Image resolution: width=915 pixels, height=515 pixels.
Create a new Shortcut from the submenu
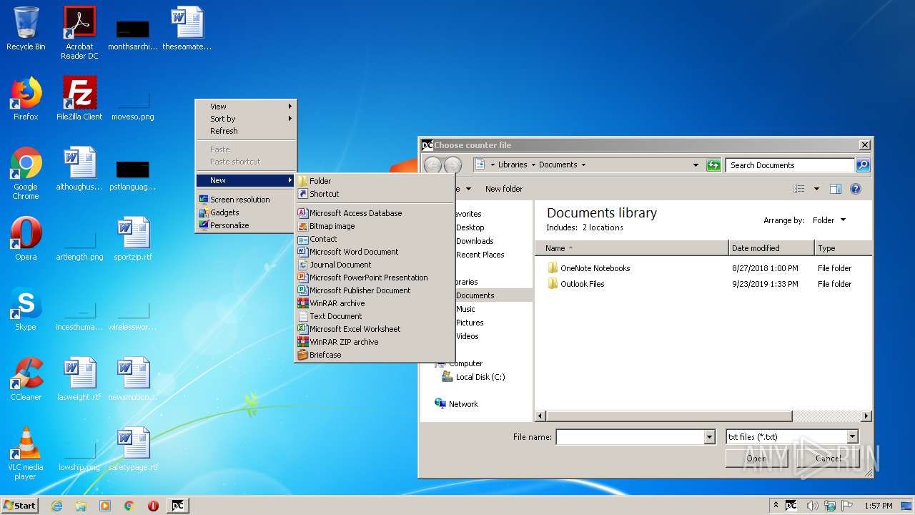375,194
